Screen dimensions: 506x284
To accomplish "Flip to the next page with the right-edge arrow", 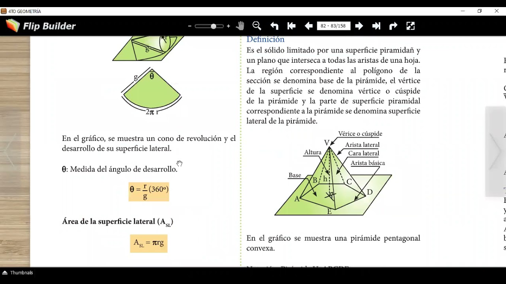I will (496, 151).
